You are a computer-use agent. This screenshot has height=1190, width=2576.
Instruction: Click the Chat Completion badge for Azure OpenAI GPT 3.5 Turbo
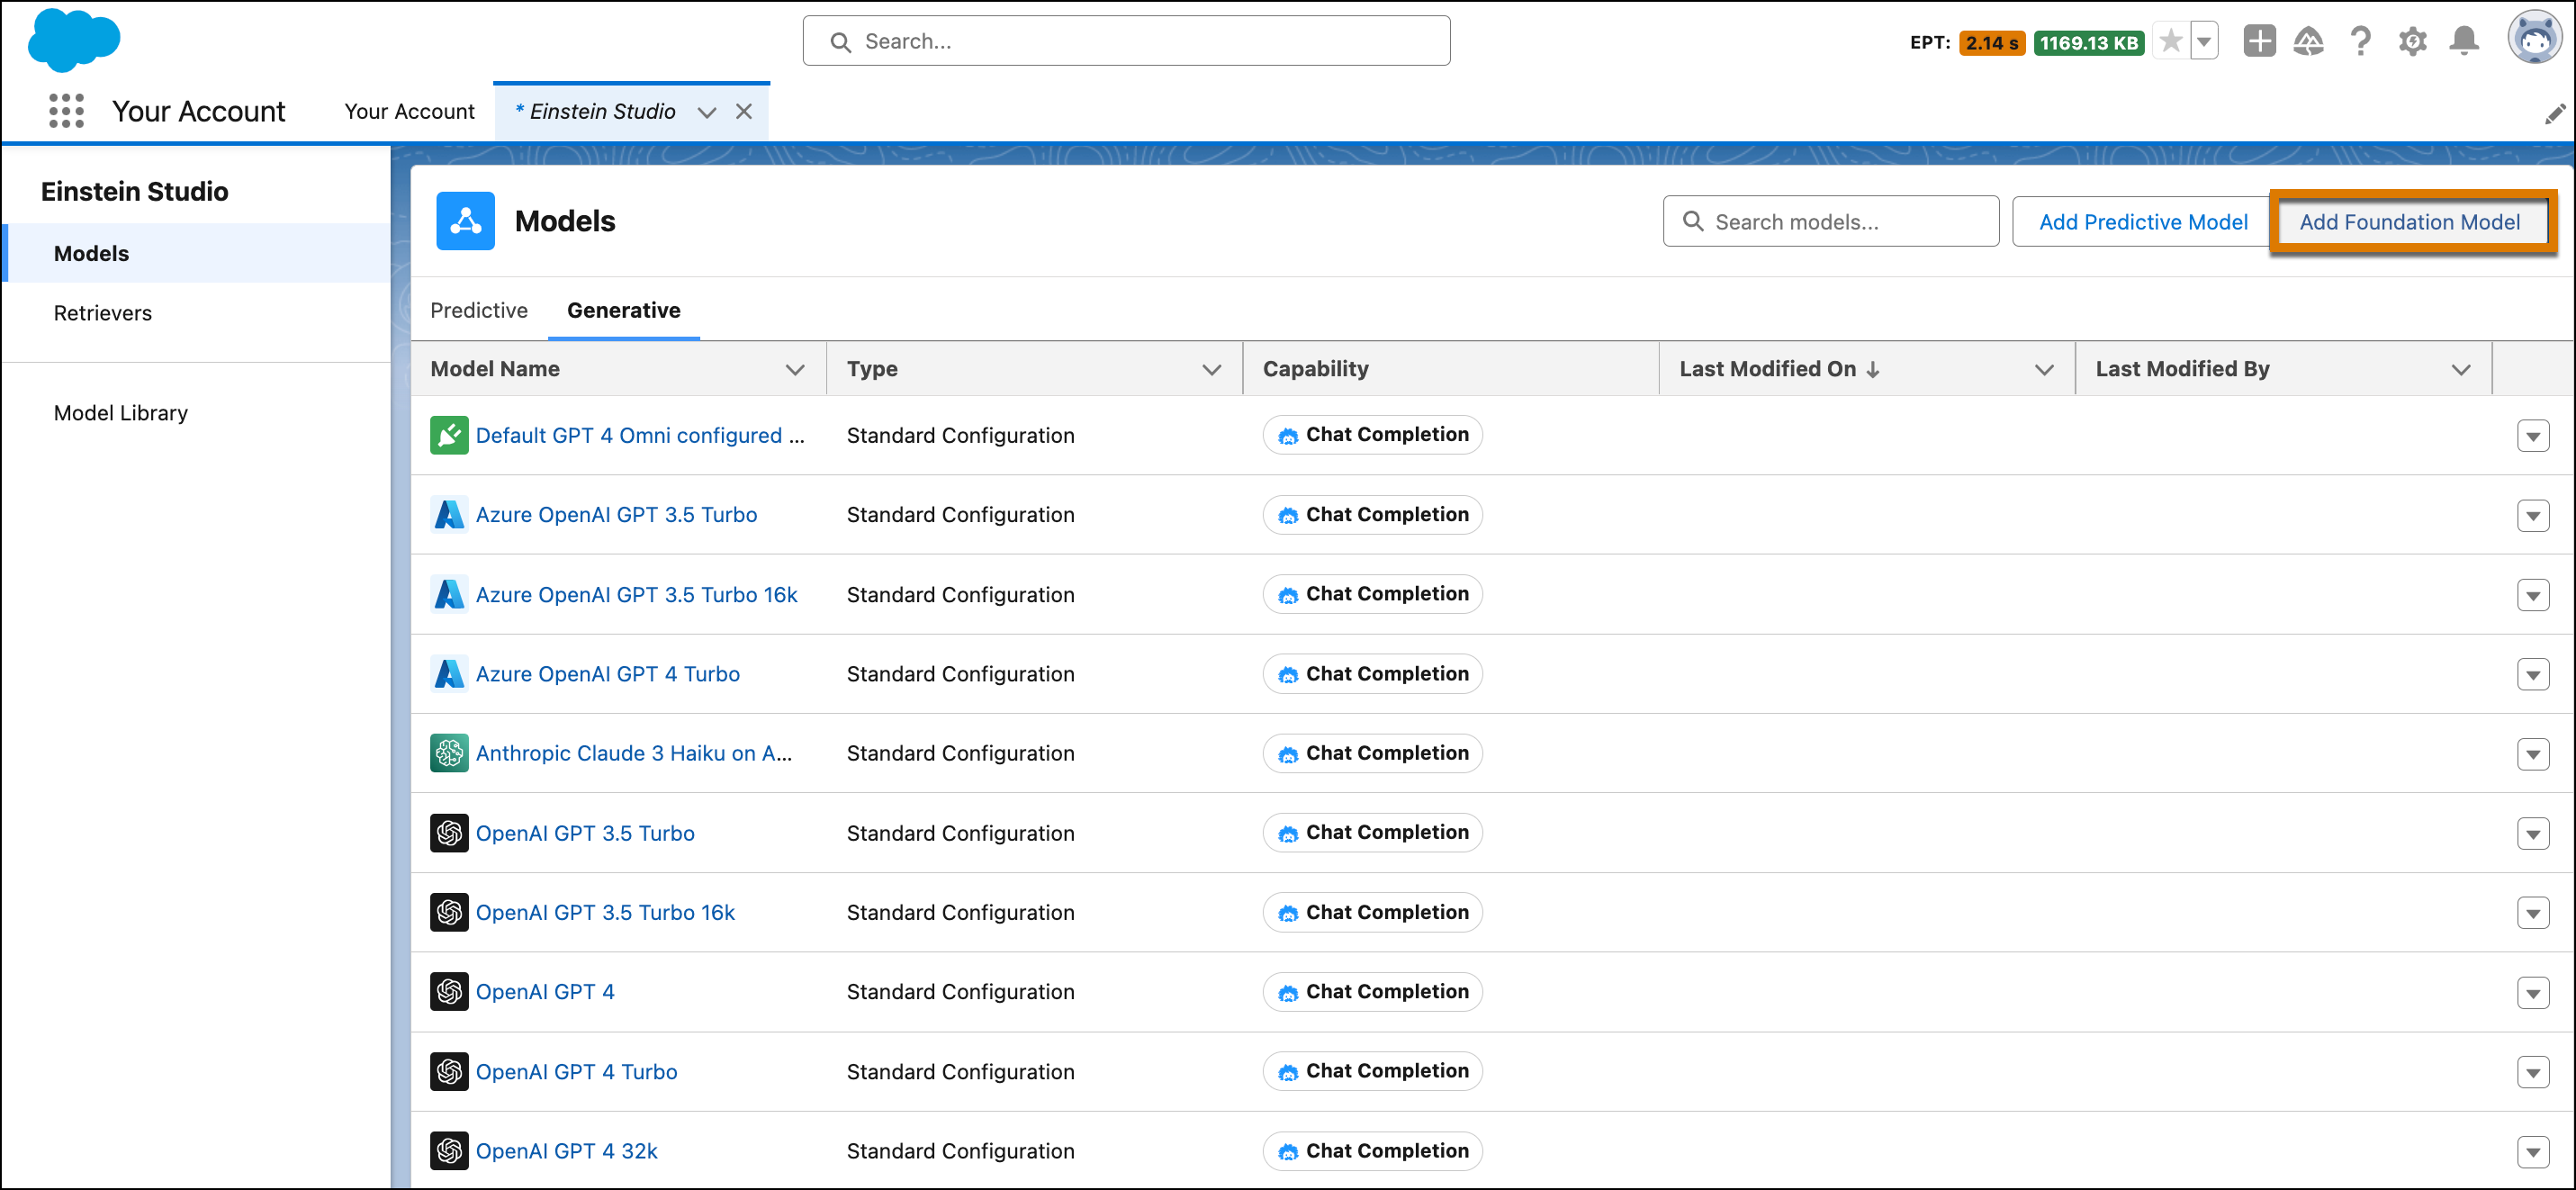click(1372, 514)
